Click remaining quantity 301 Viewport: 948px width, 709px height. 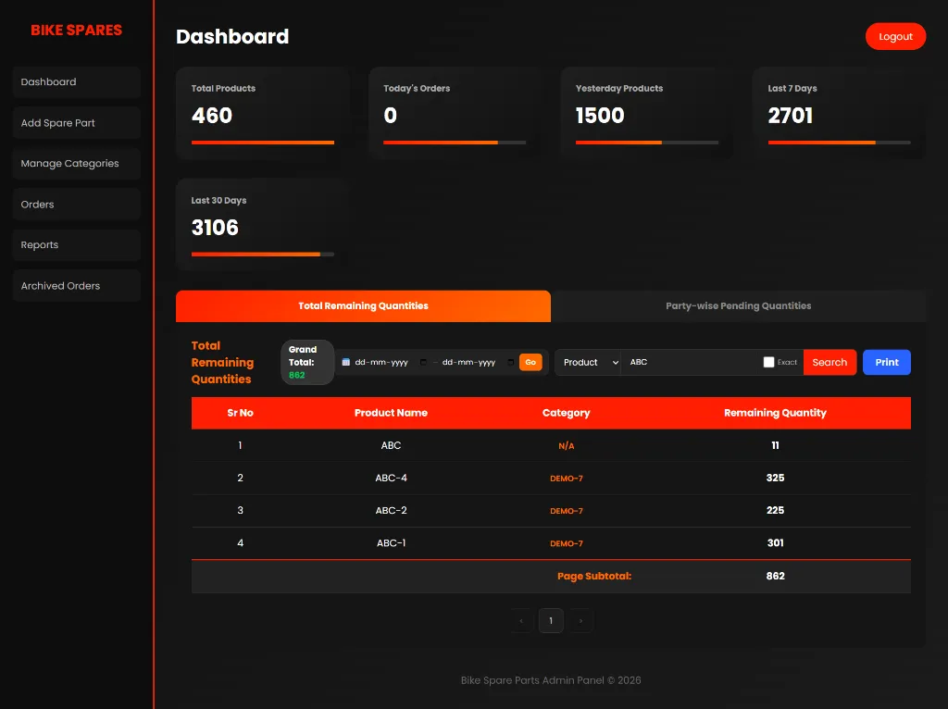point(775,543)
